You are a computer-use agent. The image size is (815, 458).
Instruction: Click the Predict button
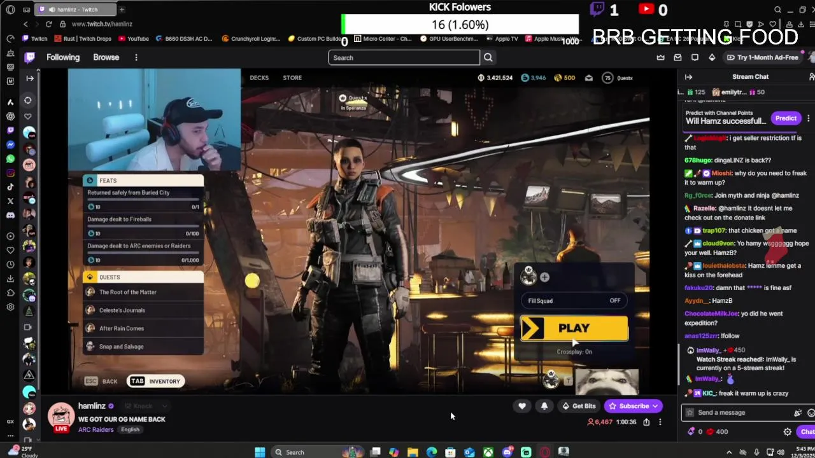(x=786, y=118)
